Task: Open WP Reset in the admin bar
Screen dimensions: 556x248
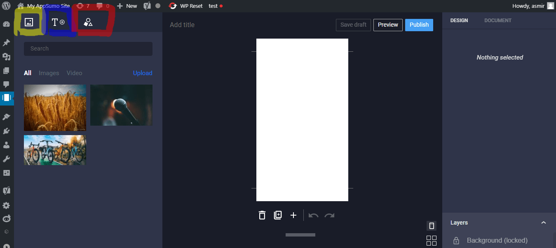Action: point(186,6)
